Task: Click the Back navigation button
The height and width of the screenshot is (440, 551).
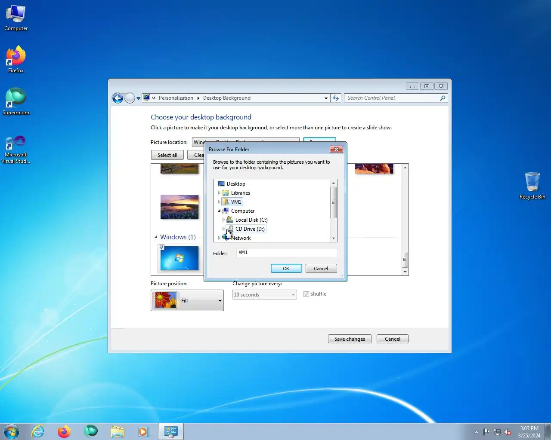Action: pyautogui.click(x=118, y=98)
